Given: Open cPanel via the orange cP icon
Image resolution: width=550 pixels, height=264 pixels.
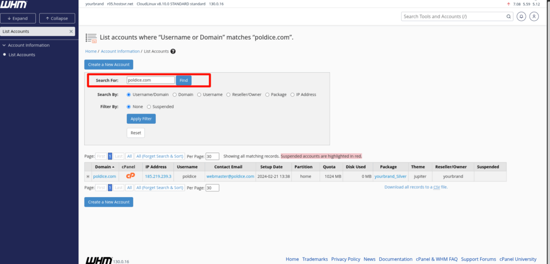Looking at the screenshot, I should [x=130, y=176].
